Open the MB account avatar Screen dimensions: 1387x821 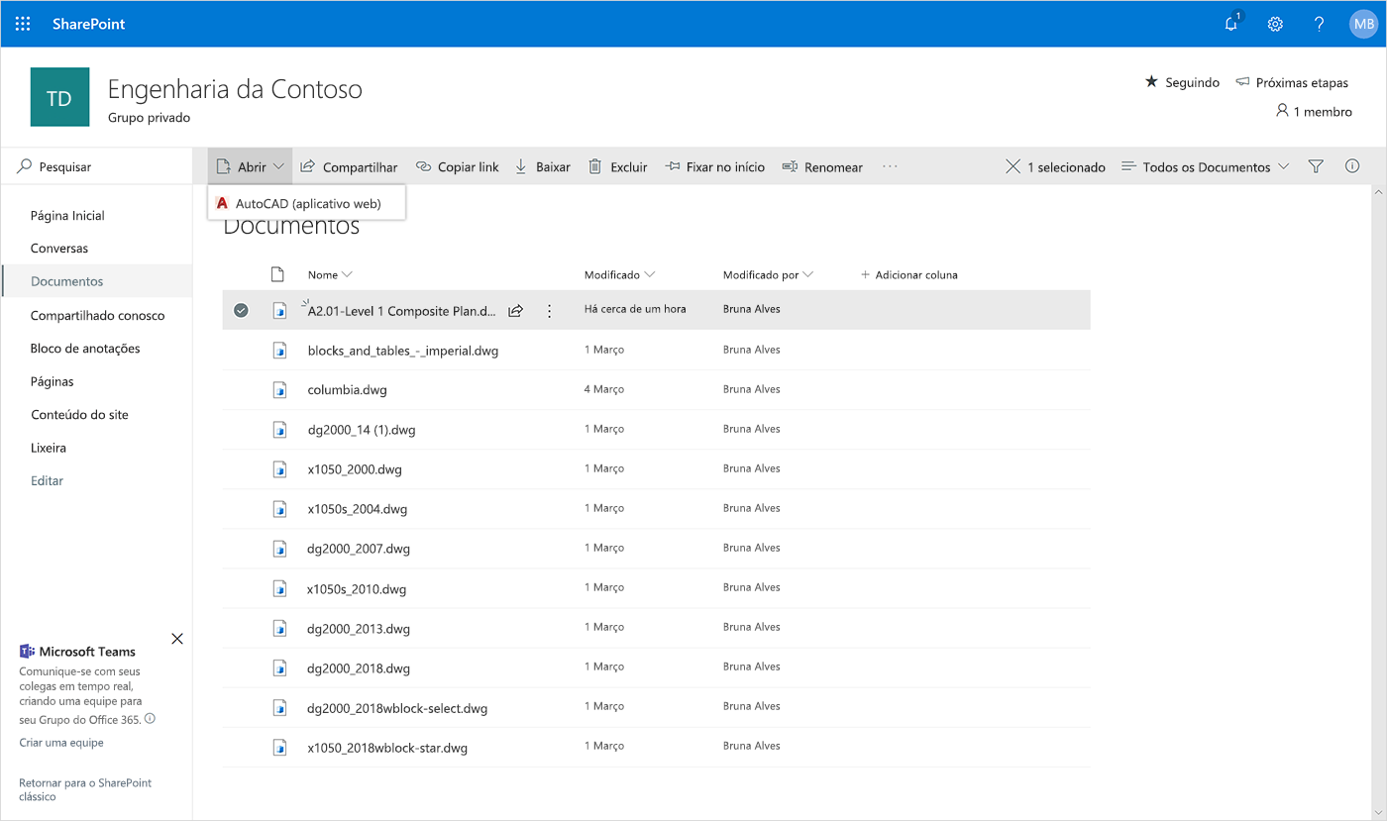point(1363,24)
